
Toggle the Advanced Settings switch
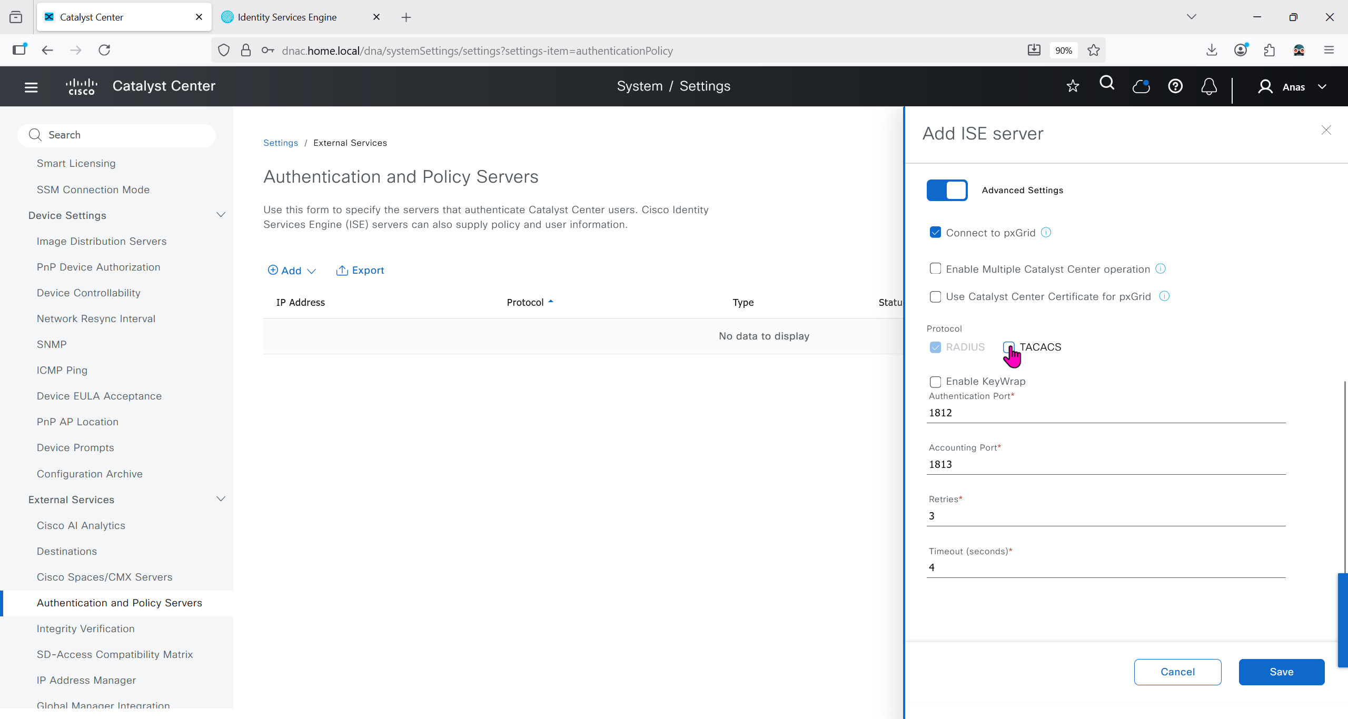[x=947, y=190]
